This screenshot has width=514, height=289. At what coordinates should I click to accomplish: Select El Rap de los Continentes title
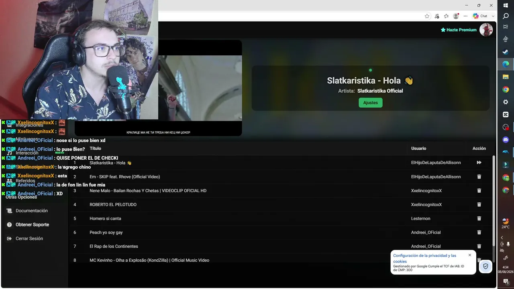pos(114,246)
